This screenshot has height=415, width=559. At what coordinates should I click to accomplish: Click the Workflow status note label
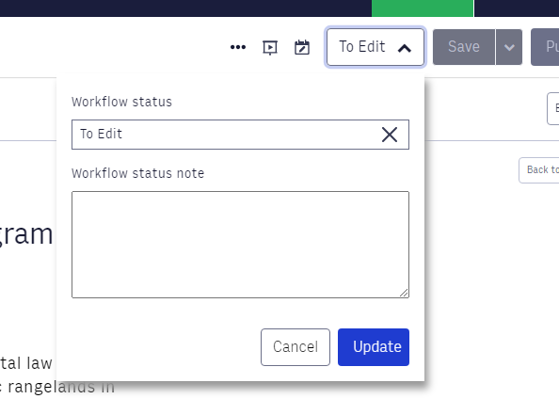tap(137, 174)
